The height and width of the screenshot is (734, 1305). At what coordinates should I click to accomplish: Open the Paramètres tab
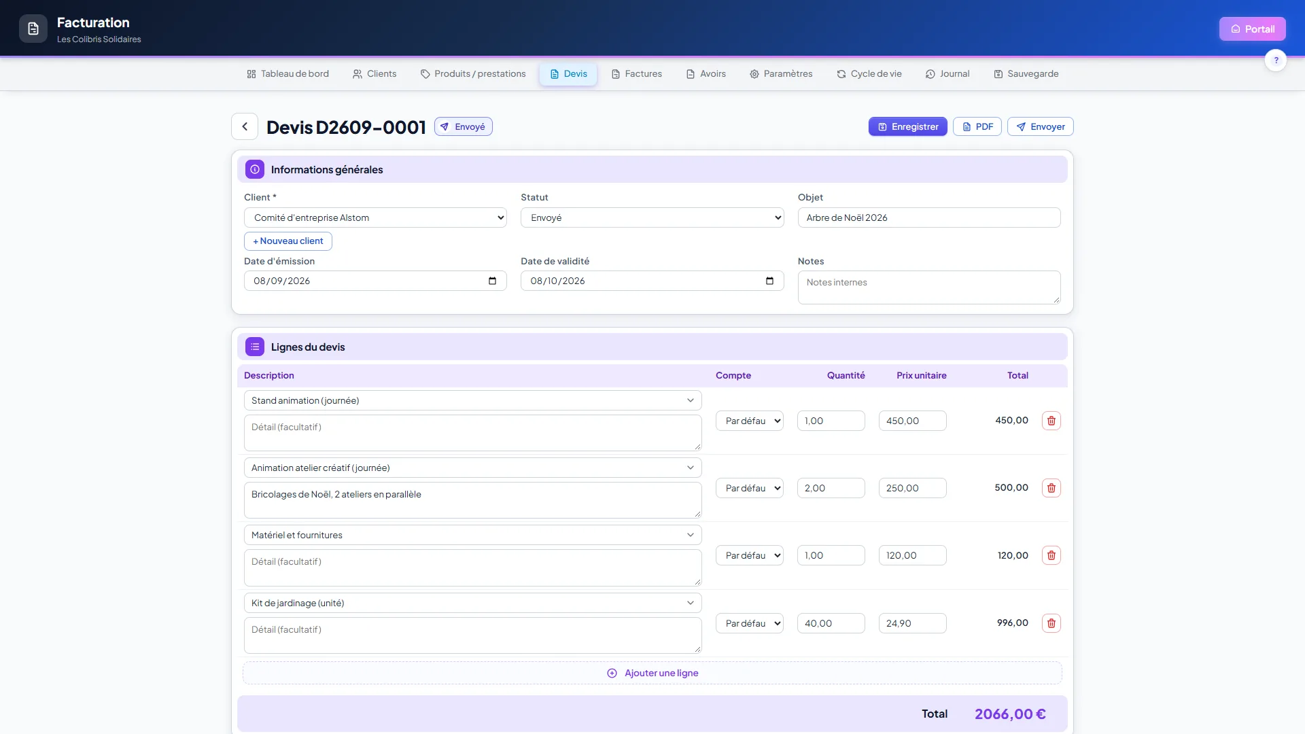(x=781, y=74)
